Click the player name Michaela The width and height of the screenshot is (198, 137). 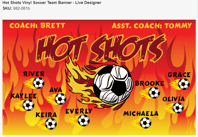[141, 114]
